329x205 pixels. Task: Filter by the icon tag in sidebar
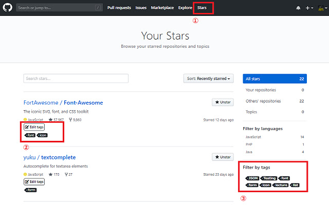pyautogui.click(x=265, y=185)
